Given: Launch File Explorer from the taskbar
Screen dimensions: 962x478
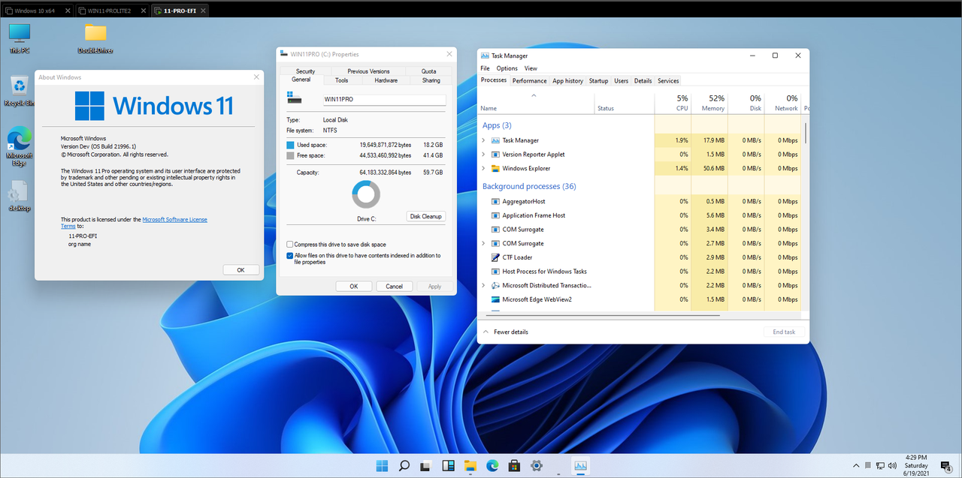Looking at the screenshot, I should tap(470, 465).
